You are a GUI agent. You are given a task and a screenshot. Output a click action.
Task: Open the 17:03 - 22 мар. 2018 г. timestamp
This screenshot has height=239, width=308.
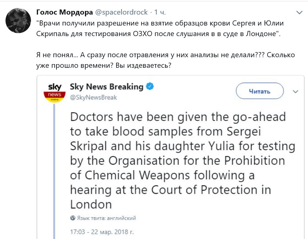tap(102, 231)
